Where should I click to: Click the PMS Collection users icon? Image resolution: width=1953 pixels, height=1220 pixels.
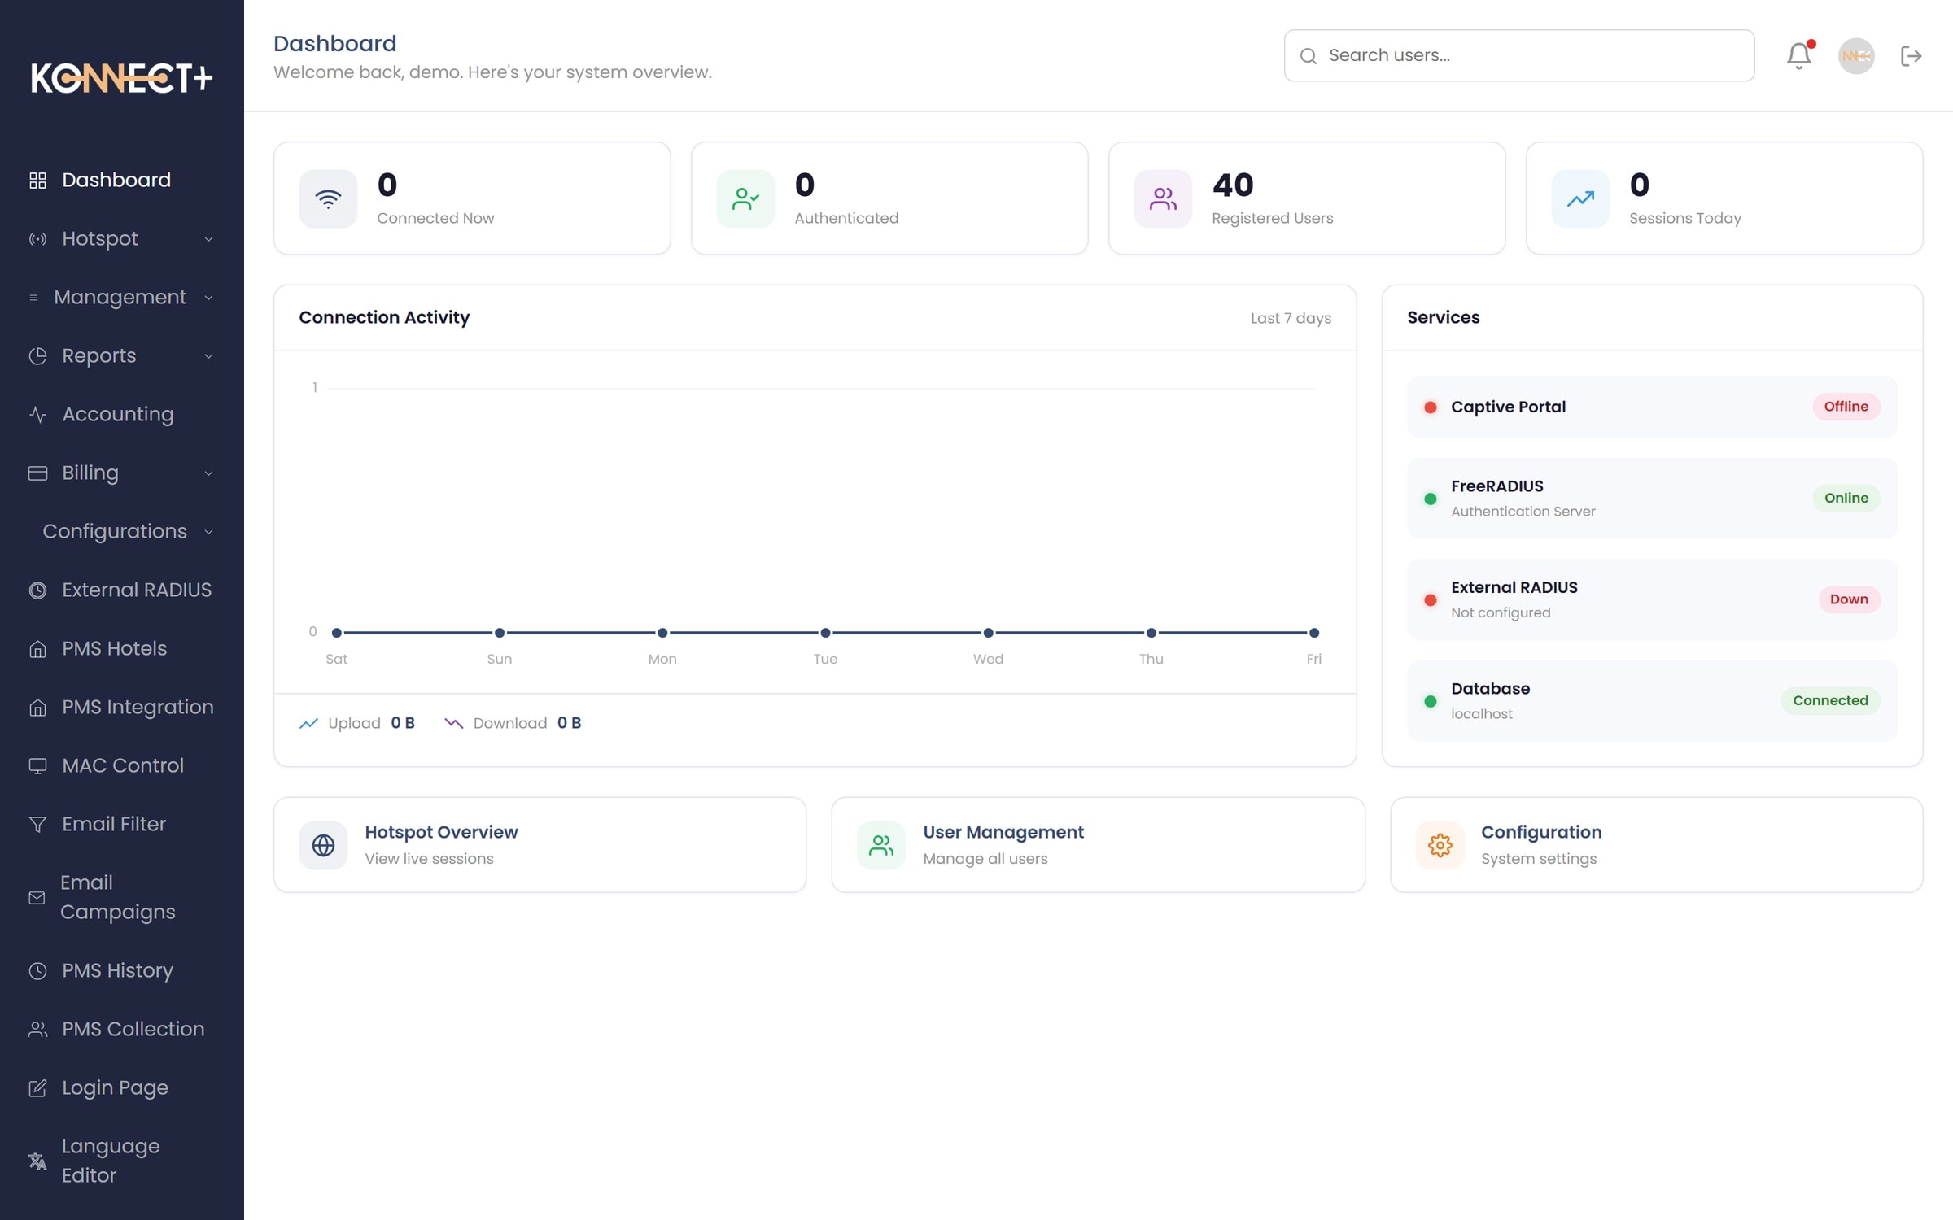pyautogui.click(x=37, y=1030)
